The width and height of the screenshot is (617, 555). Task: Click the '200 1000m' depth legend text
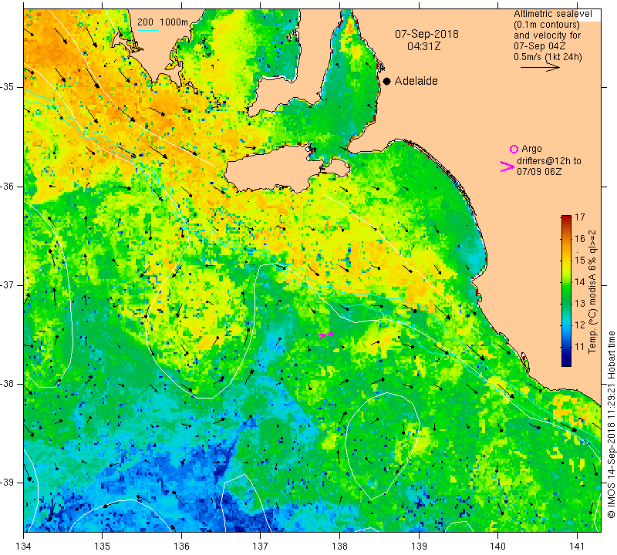coord(163,22)
